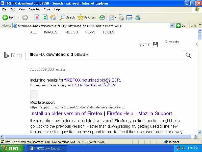Screen dimensions: 202x152
Task: Click the 'About 239,000 results' text
Action: [x=48, y=69]
